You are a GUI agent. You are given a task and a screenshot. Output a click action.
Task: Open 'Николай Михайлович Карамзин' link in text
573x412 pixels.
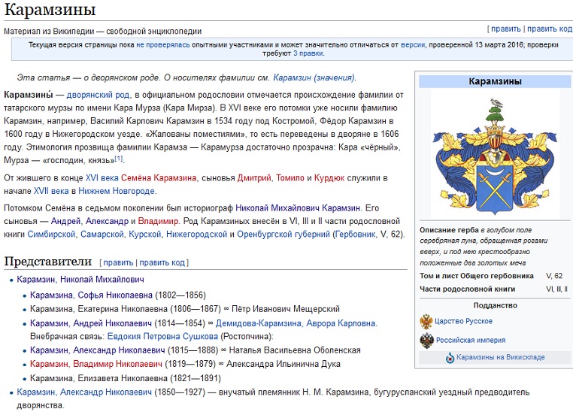298,208
